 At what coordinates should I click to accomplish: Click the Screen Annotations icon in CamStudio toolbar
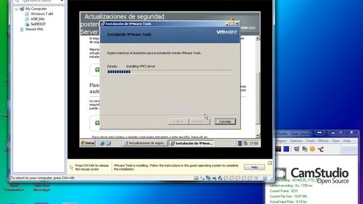coord(305,149)
